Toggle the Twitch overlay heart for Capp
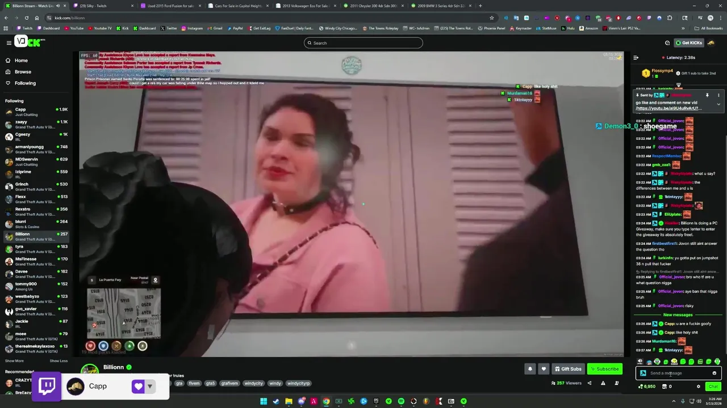The image size is (727, 408). tap(138, 386)
